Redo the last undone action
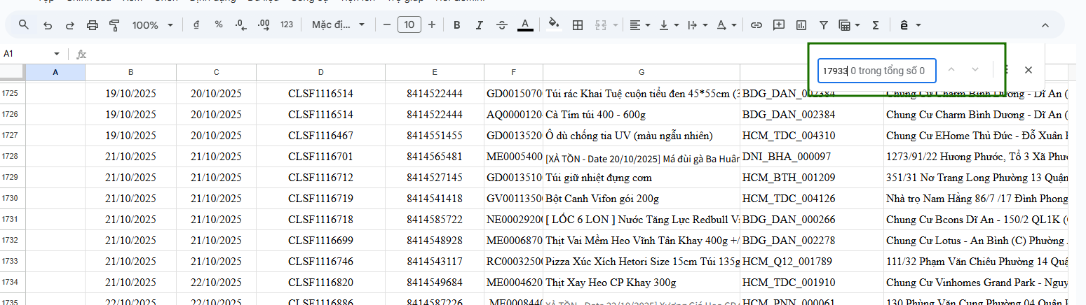Screen dimensions: 1086x305 click(x=69, y=25)
